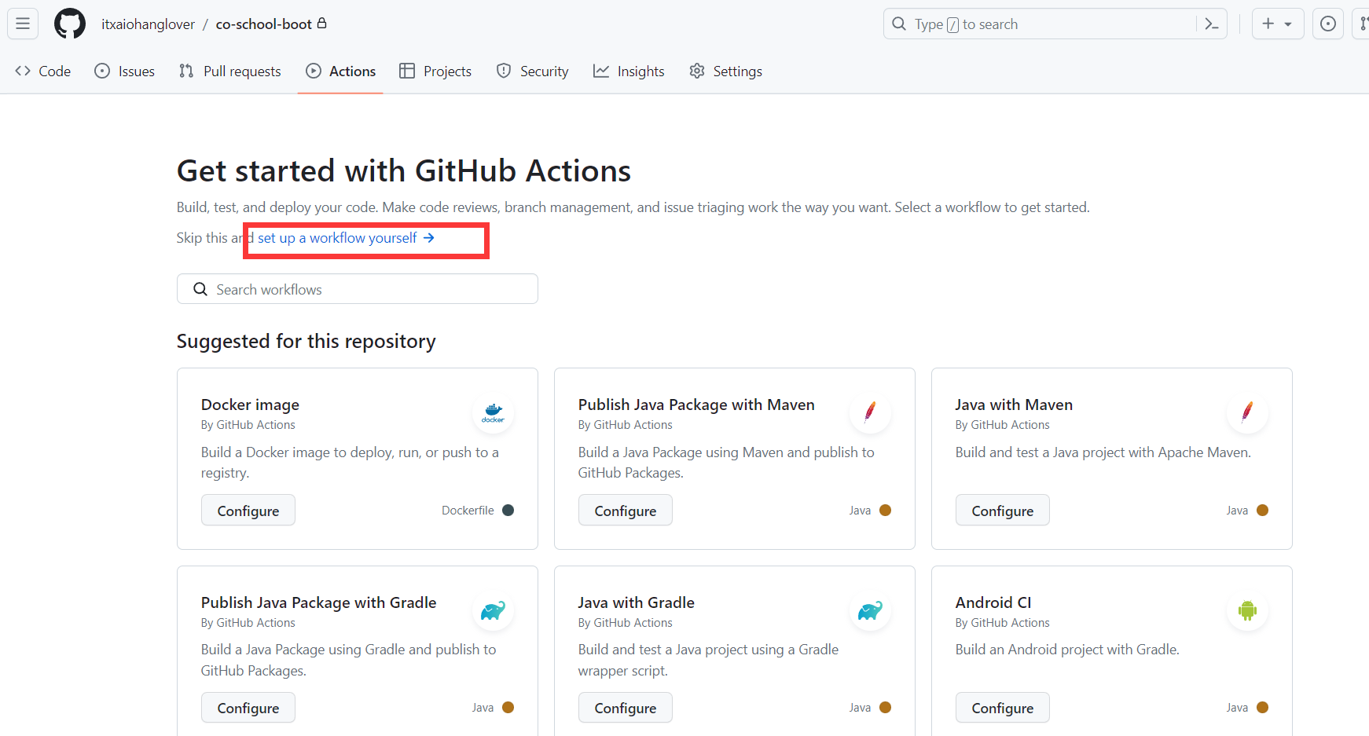Click the magnifier icon in Search workflows
The width and height of the screenshot is (1369, 736).
tap(200, 289)
